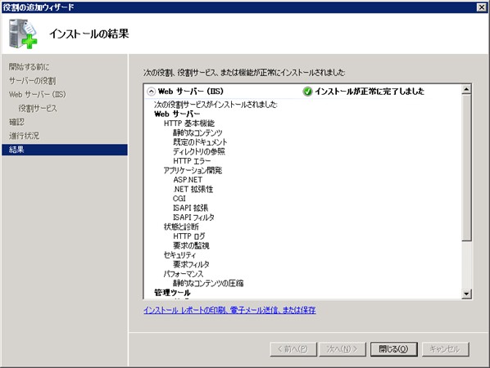The image size is (490, 368).
Task: Select the 開始する前に step in the sidebar
Action: (29, 67)
